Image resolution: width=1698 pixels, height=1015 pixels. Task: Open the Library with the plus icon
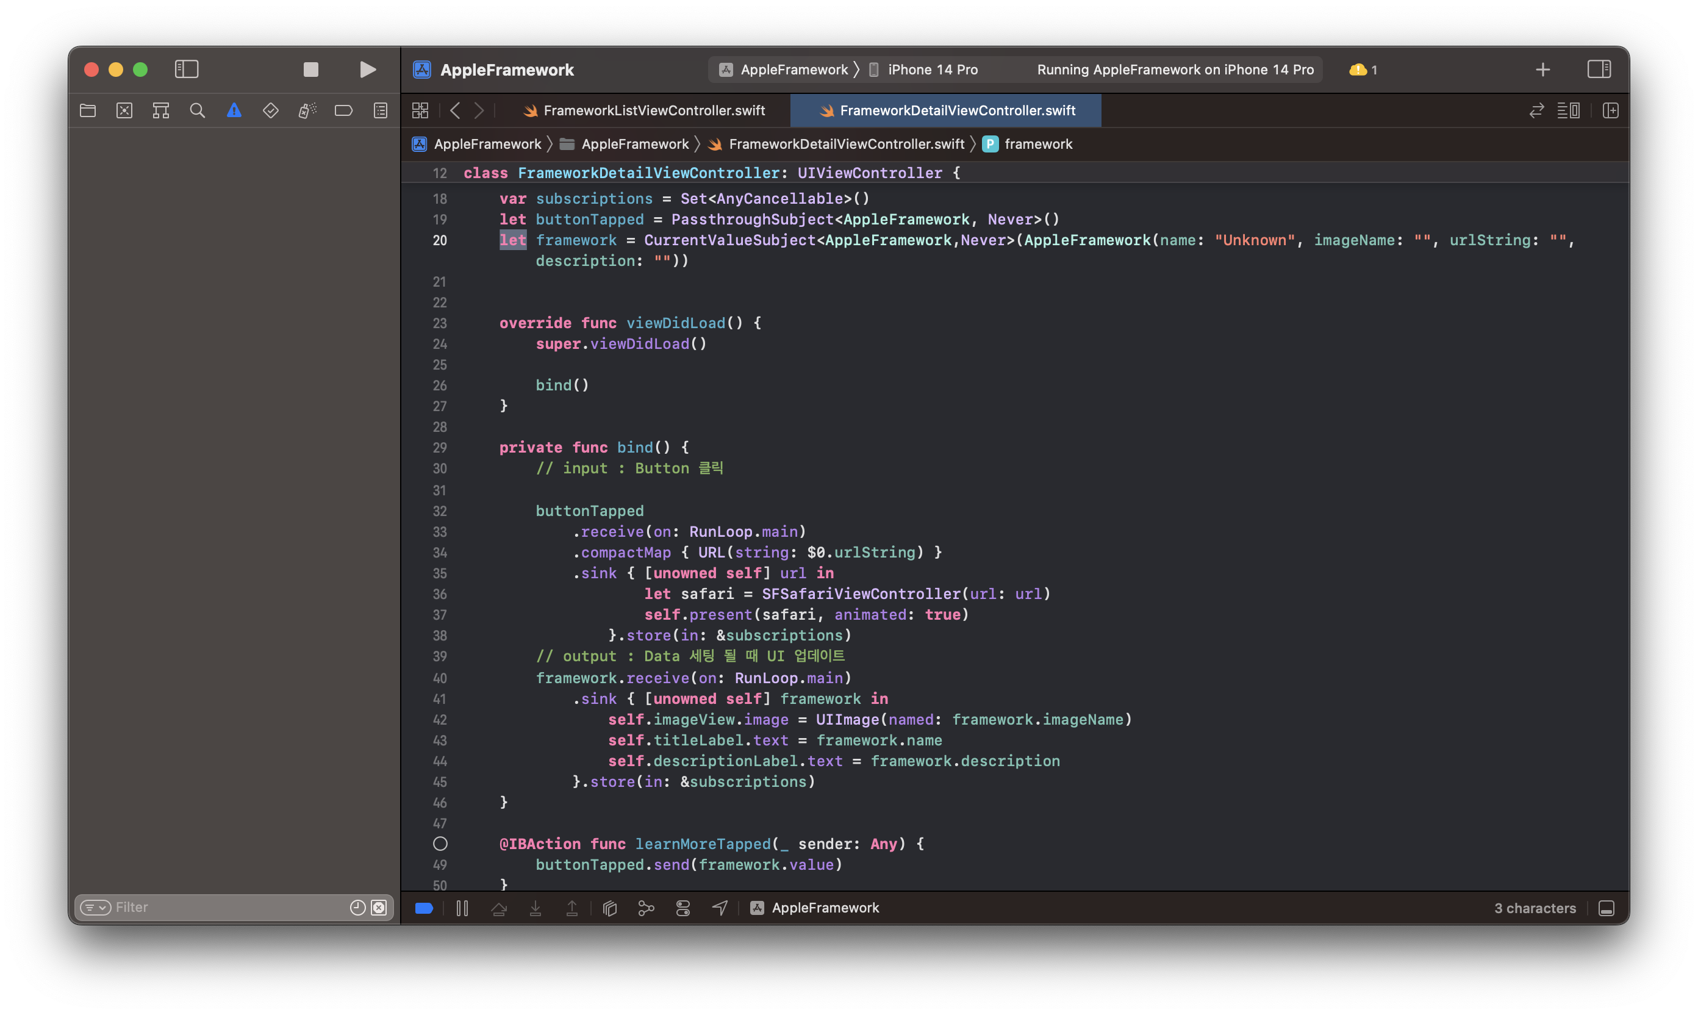1542,69
